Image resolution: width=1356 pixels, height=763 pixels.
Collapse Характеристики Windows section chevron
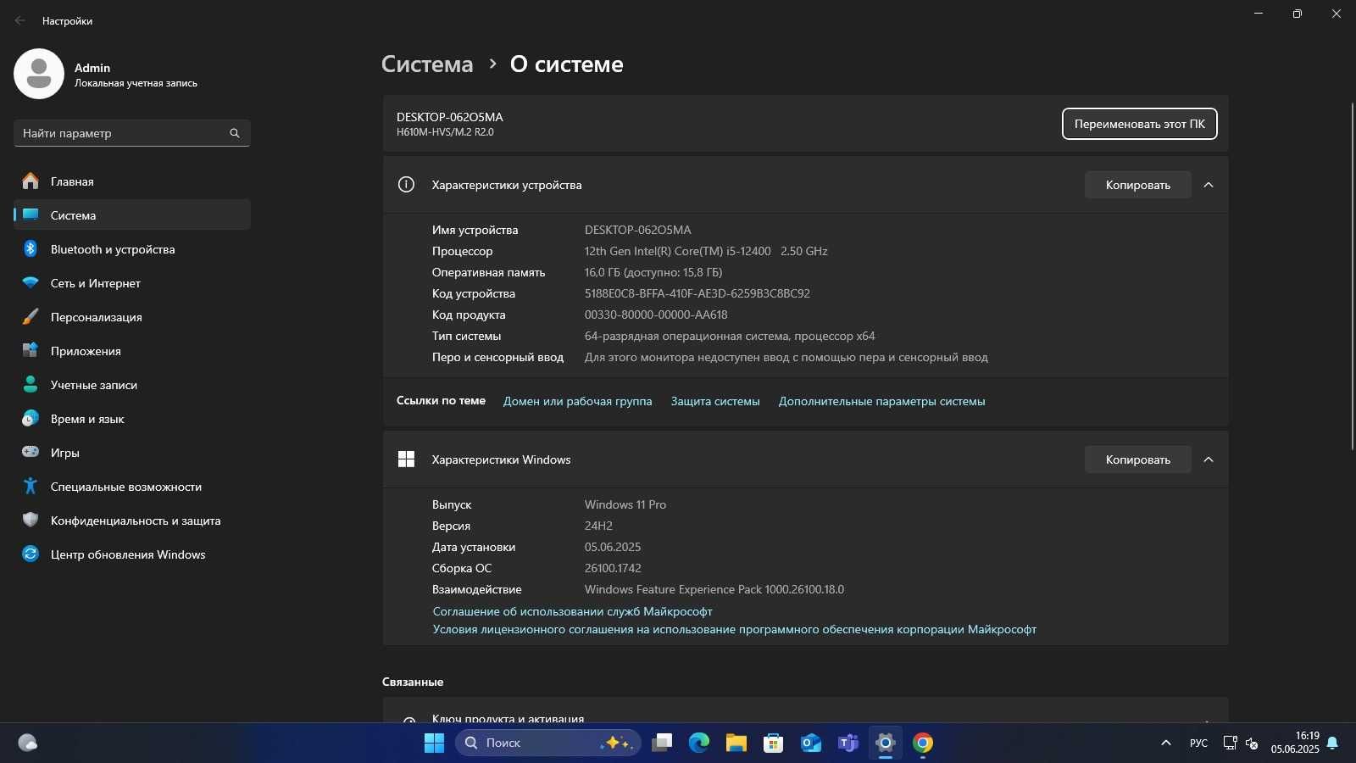tap(1209, 459)
